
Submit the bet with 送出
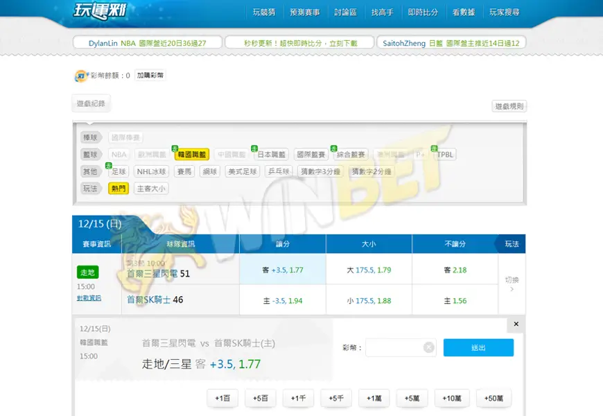(x=478, y=347)
